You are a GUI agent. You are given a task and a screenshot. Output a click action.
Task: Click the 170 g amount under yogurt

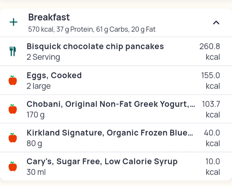point(36,115)
